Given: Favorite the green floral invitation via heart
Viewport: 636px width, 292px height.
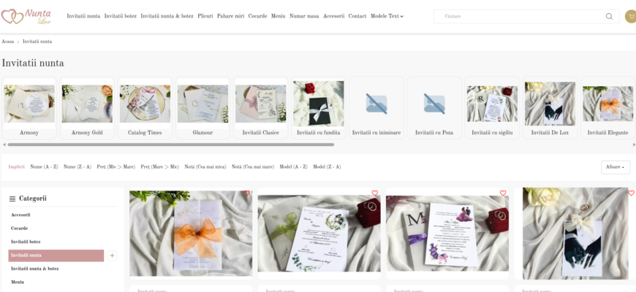Looking at the screenshot, I should [x=374, y=193].
